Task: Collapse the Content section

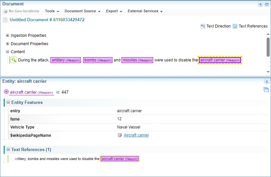Action: click(8, 52)
